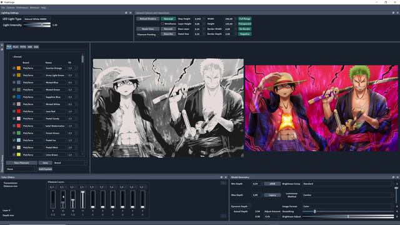Viewport: 400px width, 225px height.
Task: Adjust the Smoothing slider
Action: coord(348,211)
